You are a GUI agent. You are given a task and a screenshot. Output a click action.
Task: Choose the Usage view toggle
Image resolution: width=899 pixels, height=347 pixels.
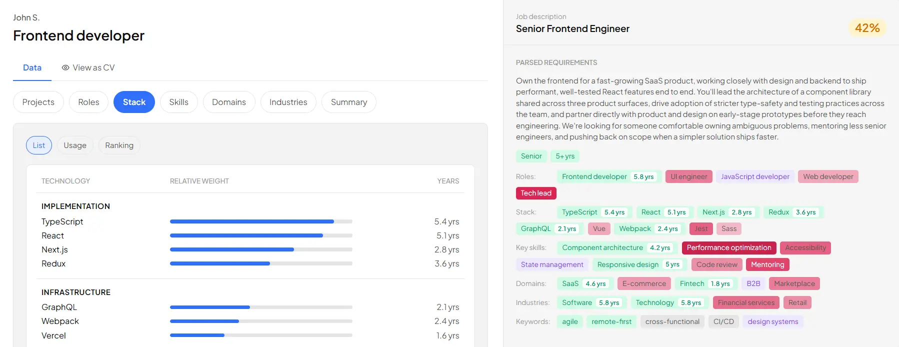(75, 145)
